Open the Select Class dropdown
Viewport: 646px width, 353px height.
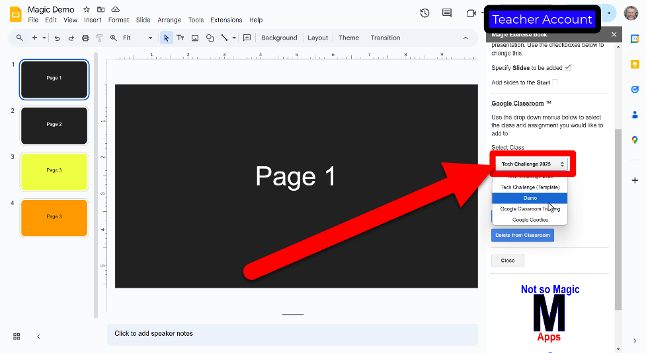coord(532,164)
